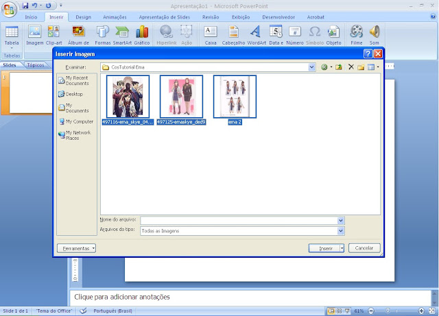This screenshot has height=316, width=439.
Task: Select the ema 2 image thumbnail
Action: (x=235, y=97)
